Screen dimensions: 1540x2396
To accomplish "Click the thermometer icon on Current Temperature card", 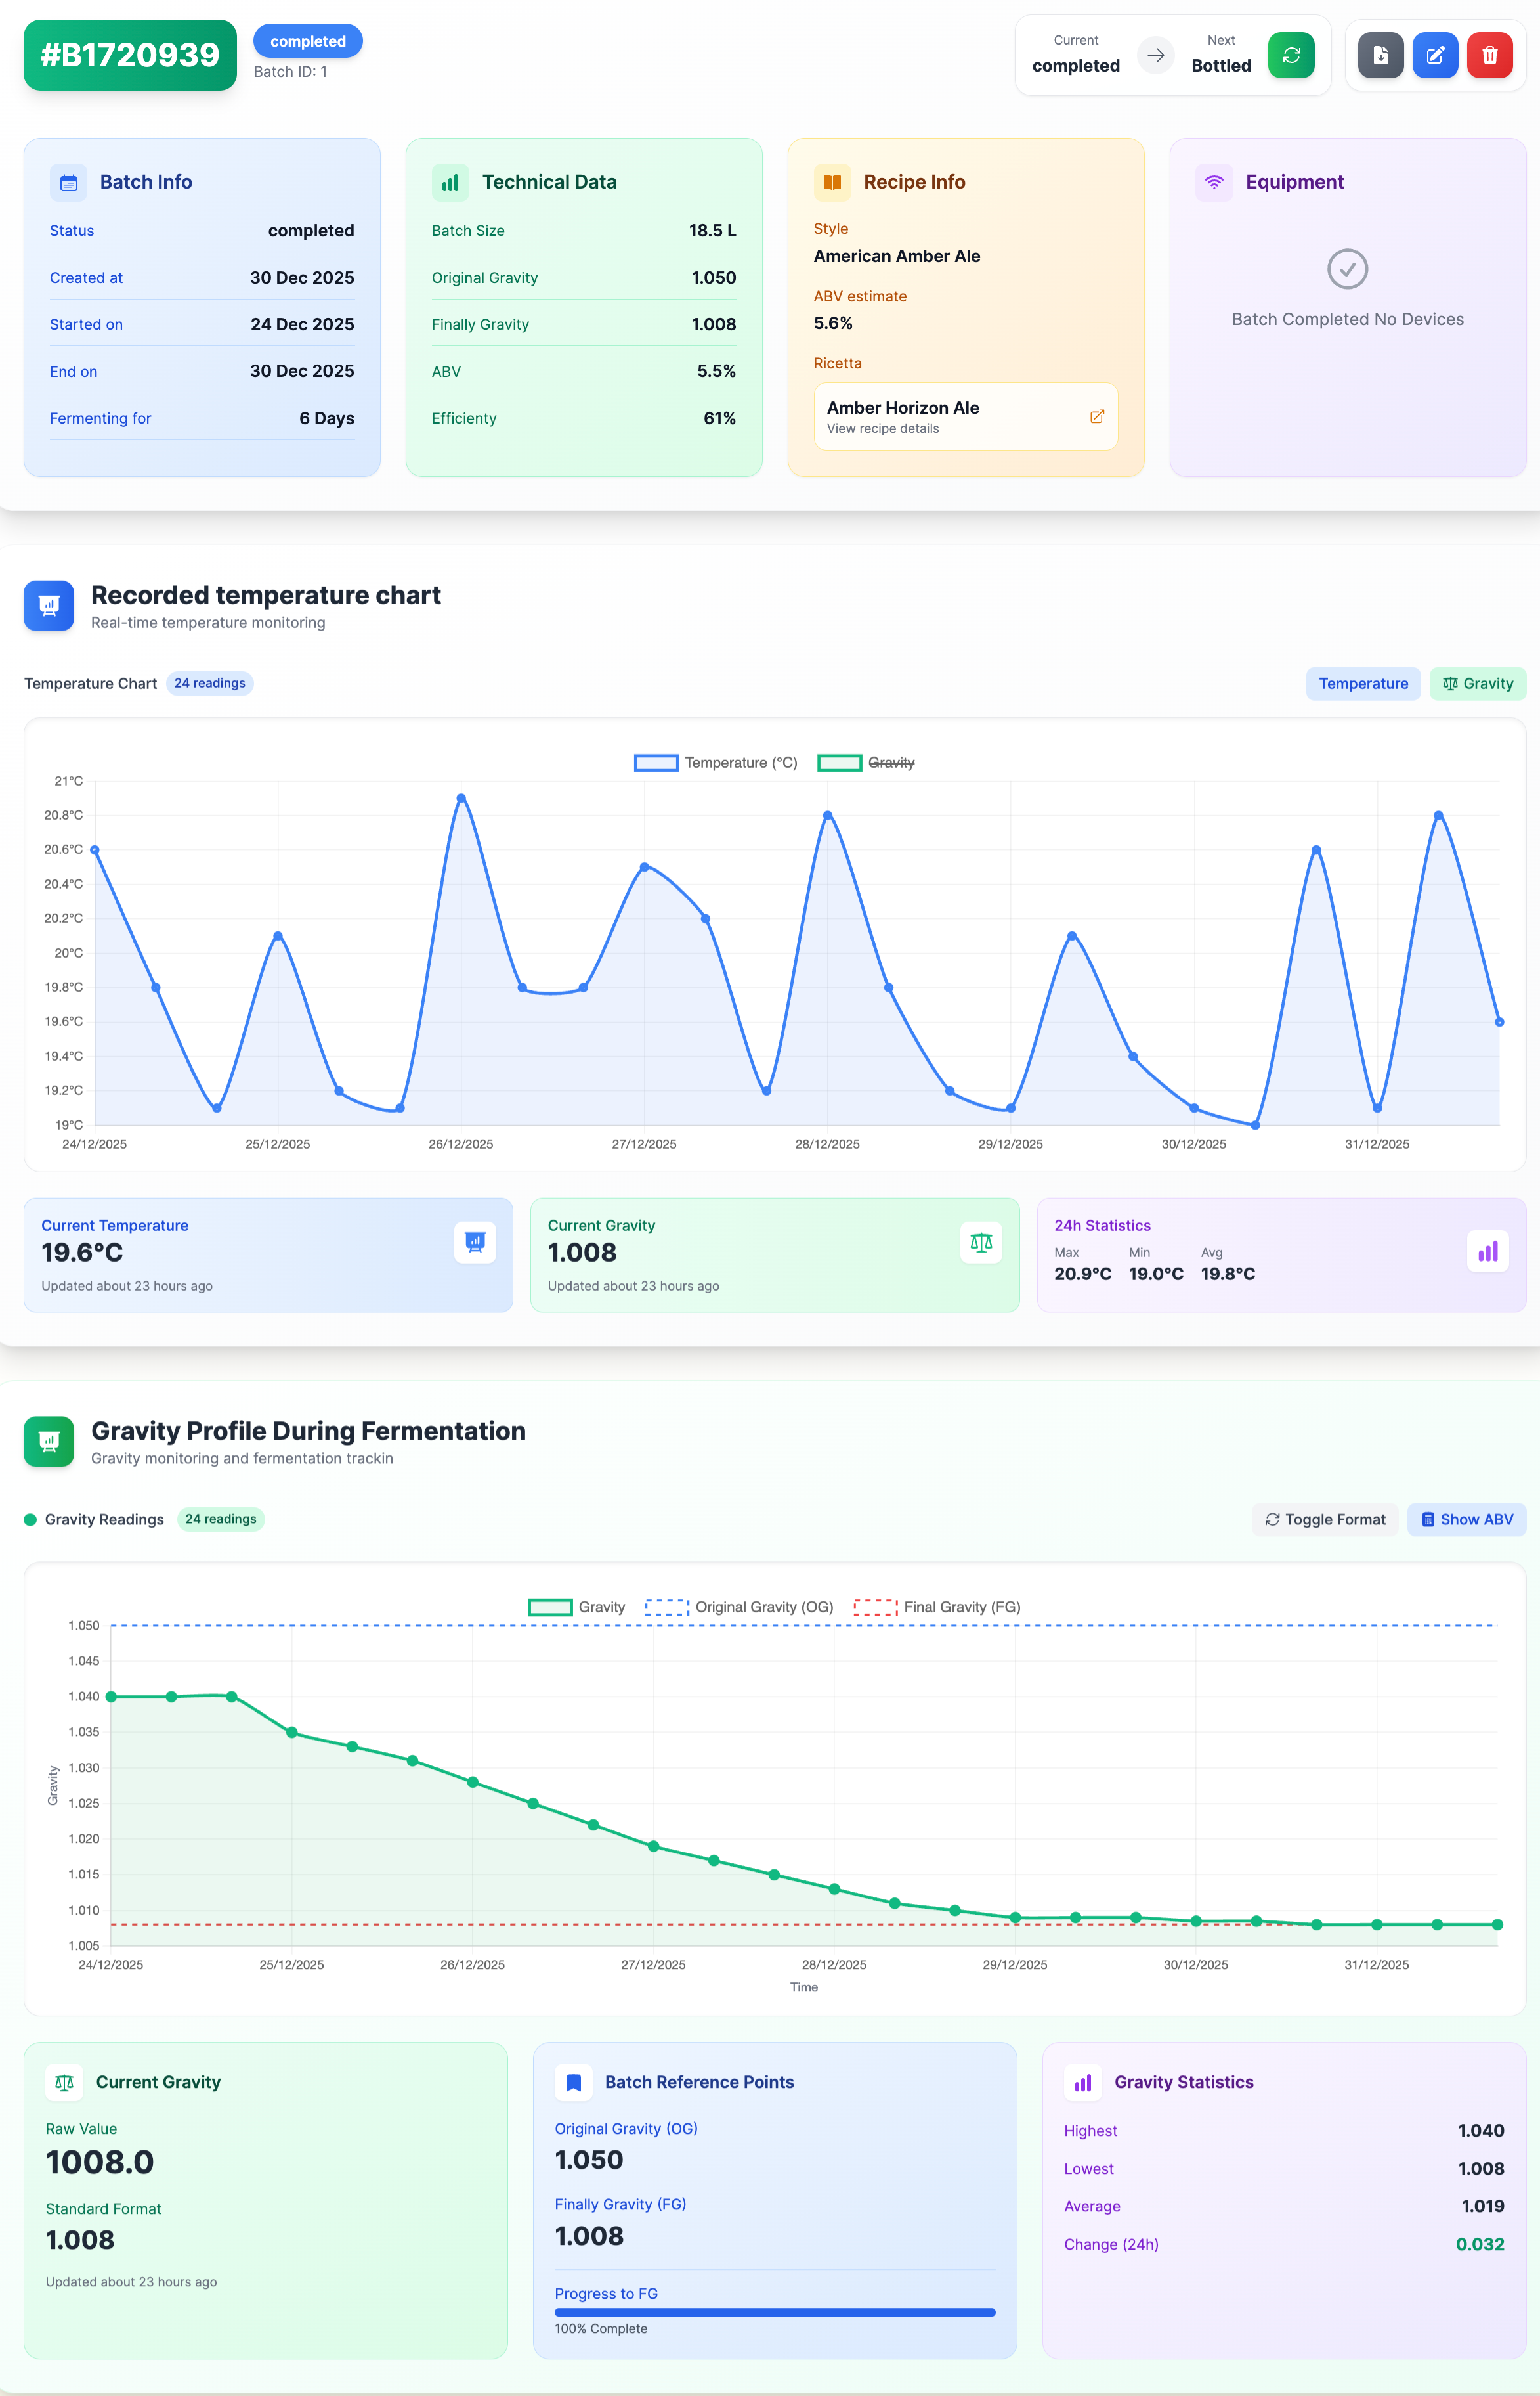I will (x=475, y=1241).
